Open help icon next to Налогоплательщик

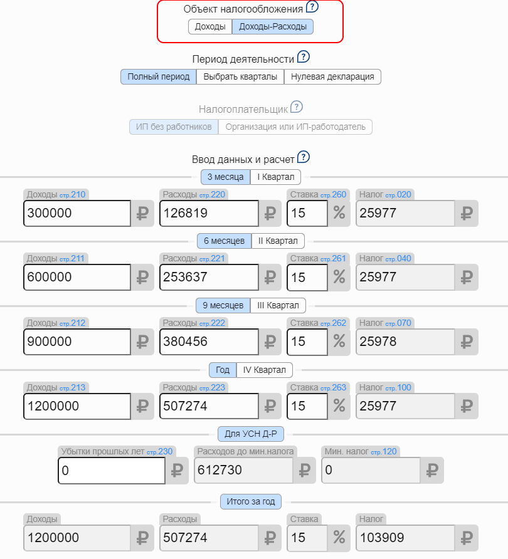coord(297,107)
